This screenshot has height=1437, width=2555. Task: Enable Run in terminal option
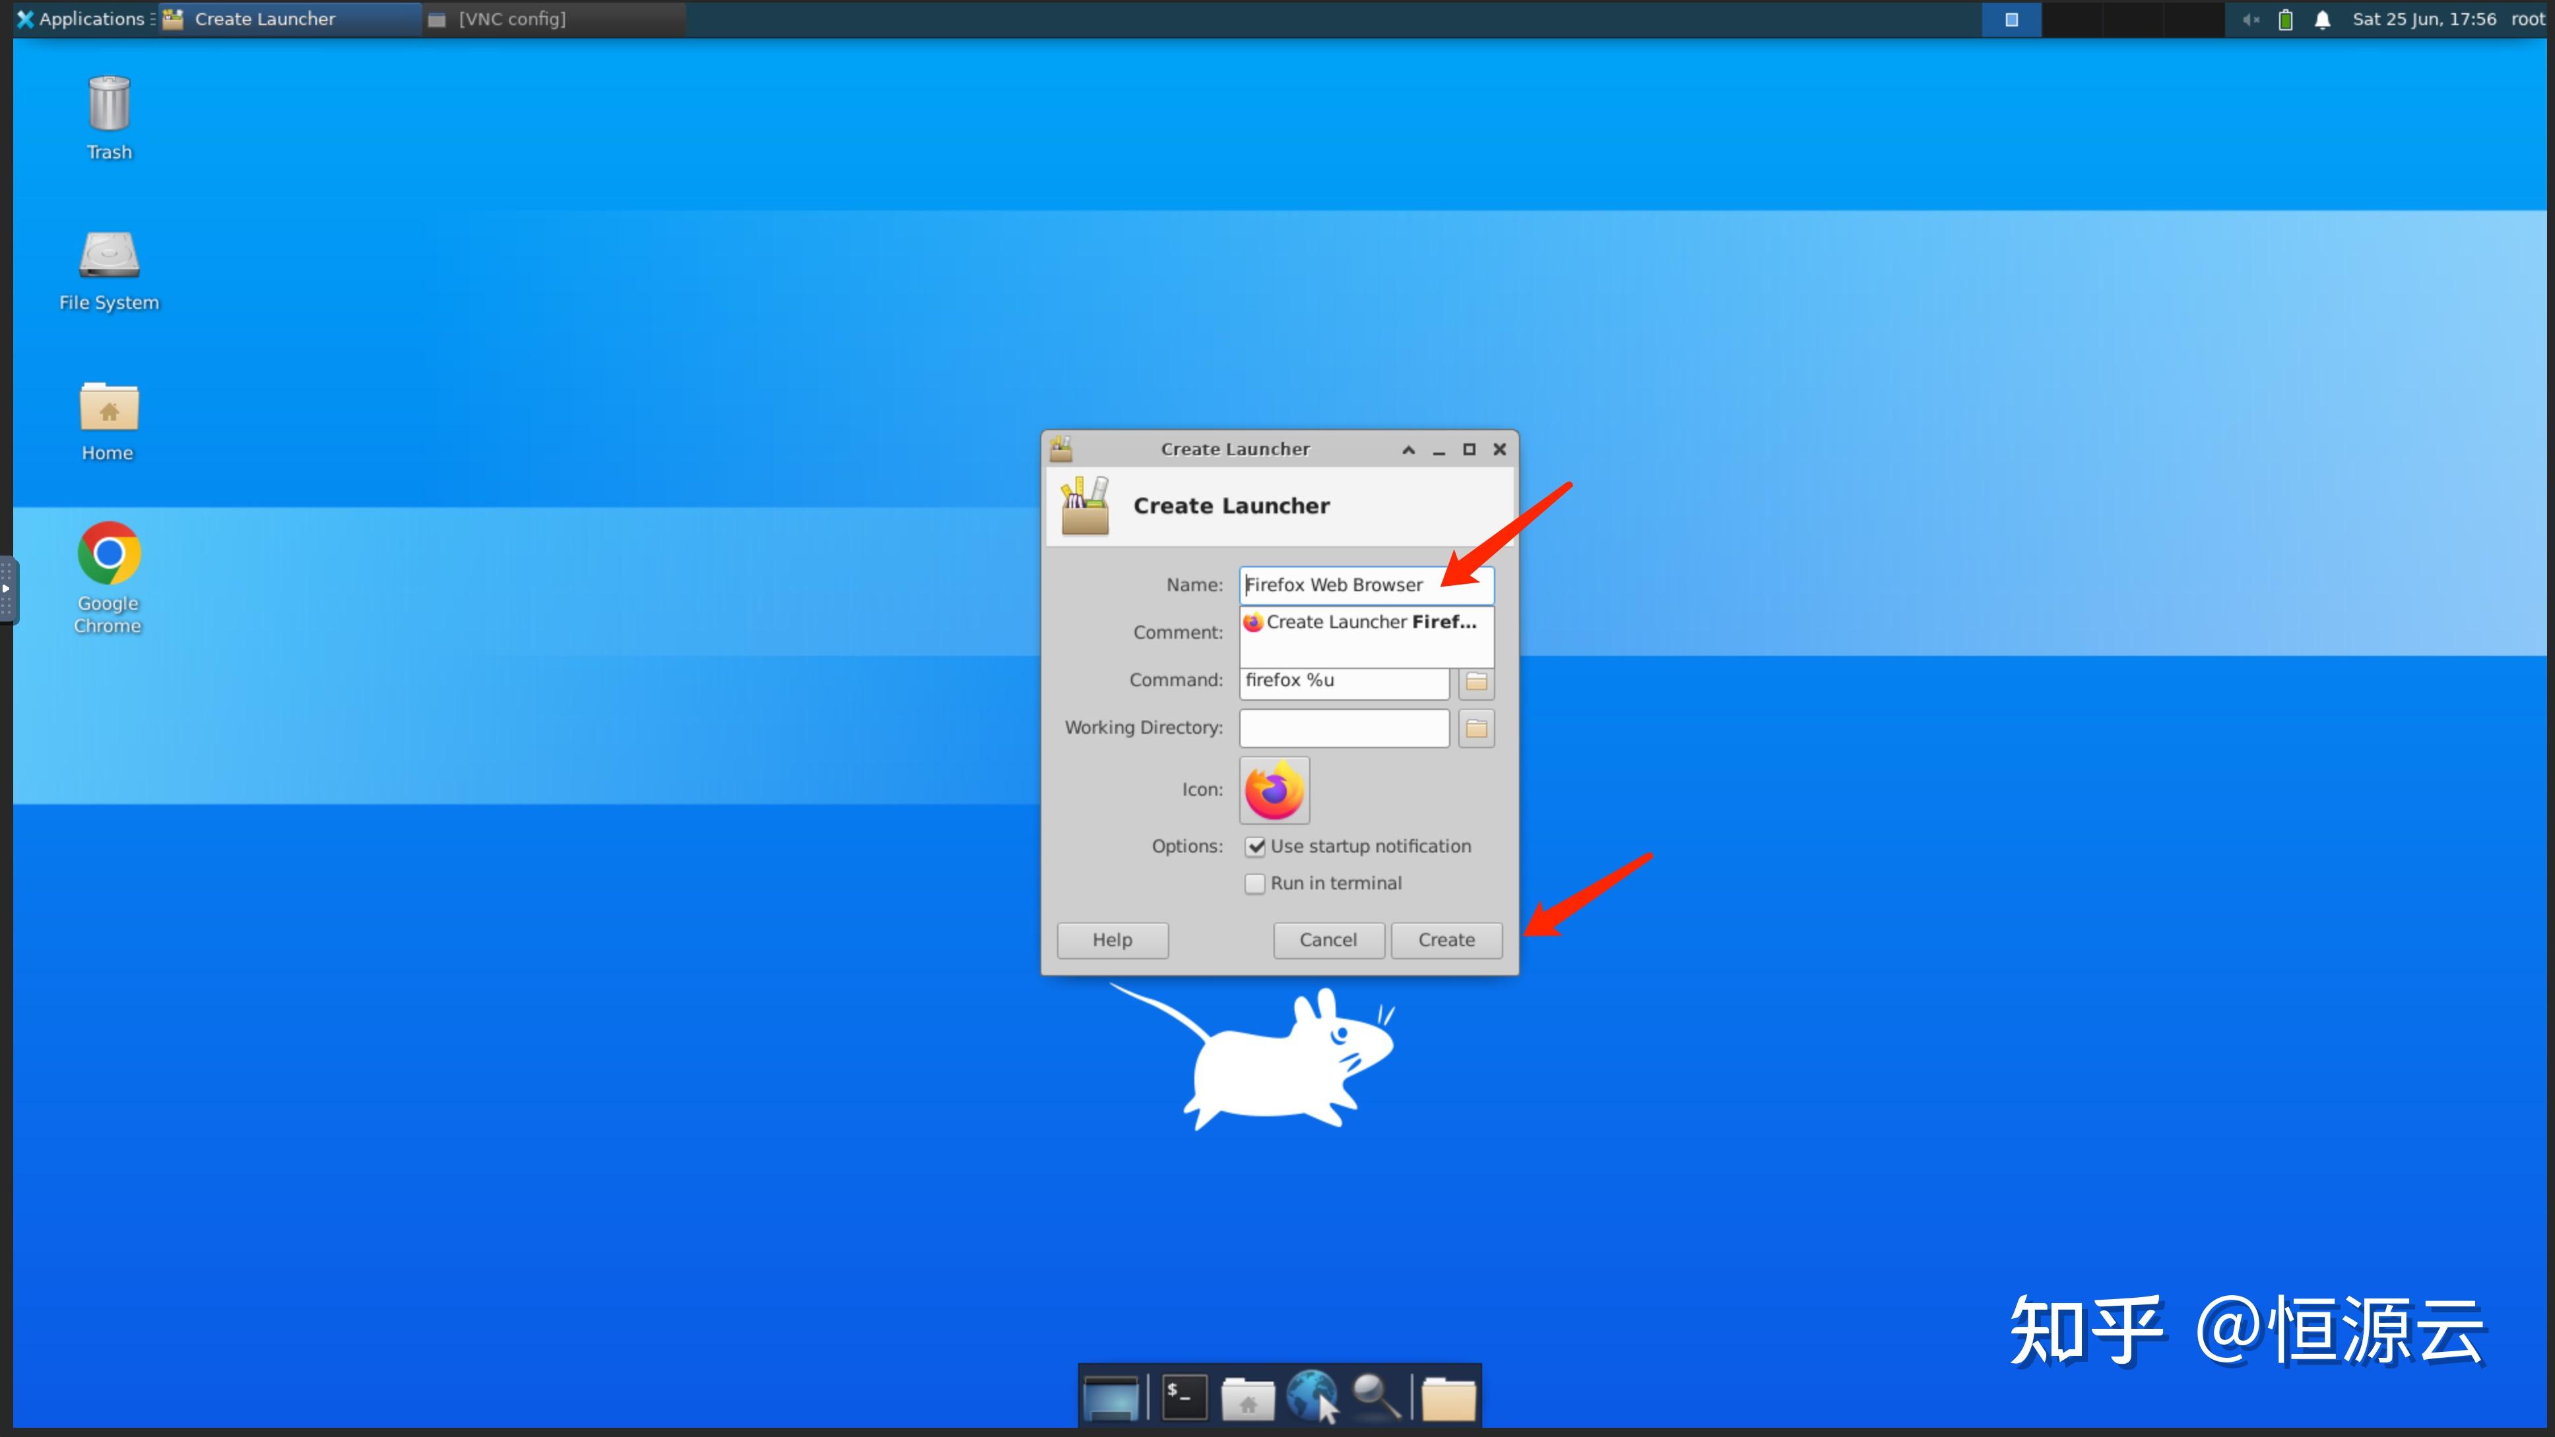coord(1254,883)
